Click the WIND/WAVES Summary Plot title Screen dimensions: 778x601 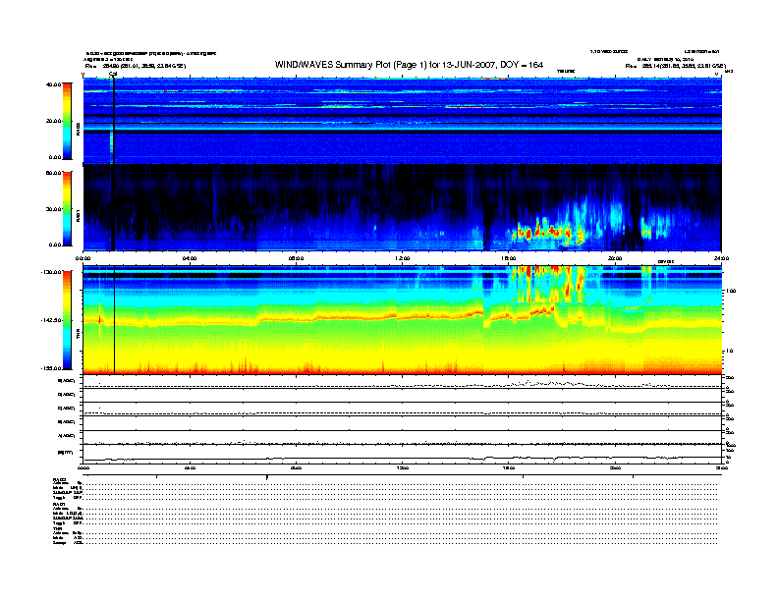point(409,65)
